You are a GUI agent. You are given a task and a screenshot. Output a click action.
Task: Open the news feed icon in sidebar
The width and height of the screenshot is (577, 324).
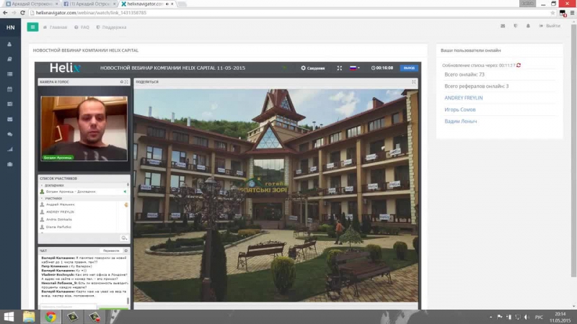pos(10,104)
